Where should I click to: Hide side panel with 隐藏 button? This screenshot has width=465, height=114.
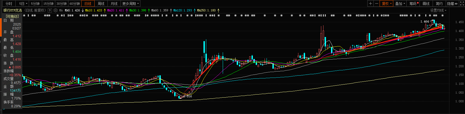pos(452,4)
